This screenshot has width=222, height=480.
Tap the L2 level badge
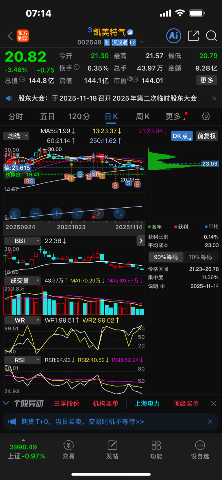133,42
